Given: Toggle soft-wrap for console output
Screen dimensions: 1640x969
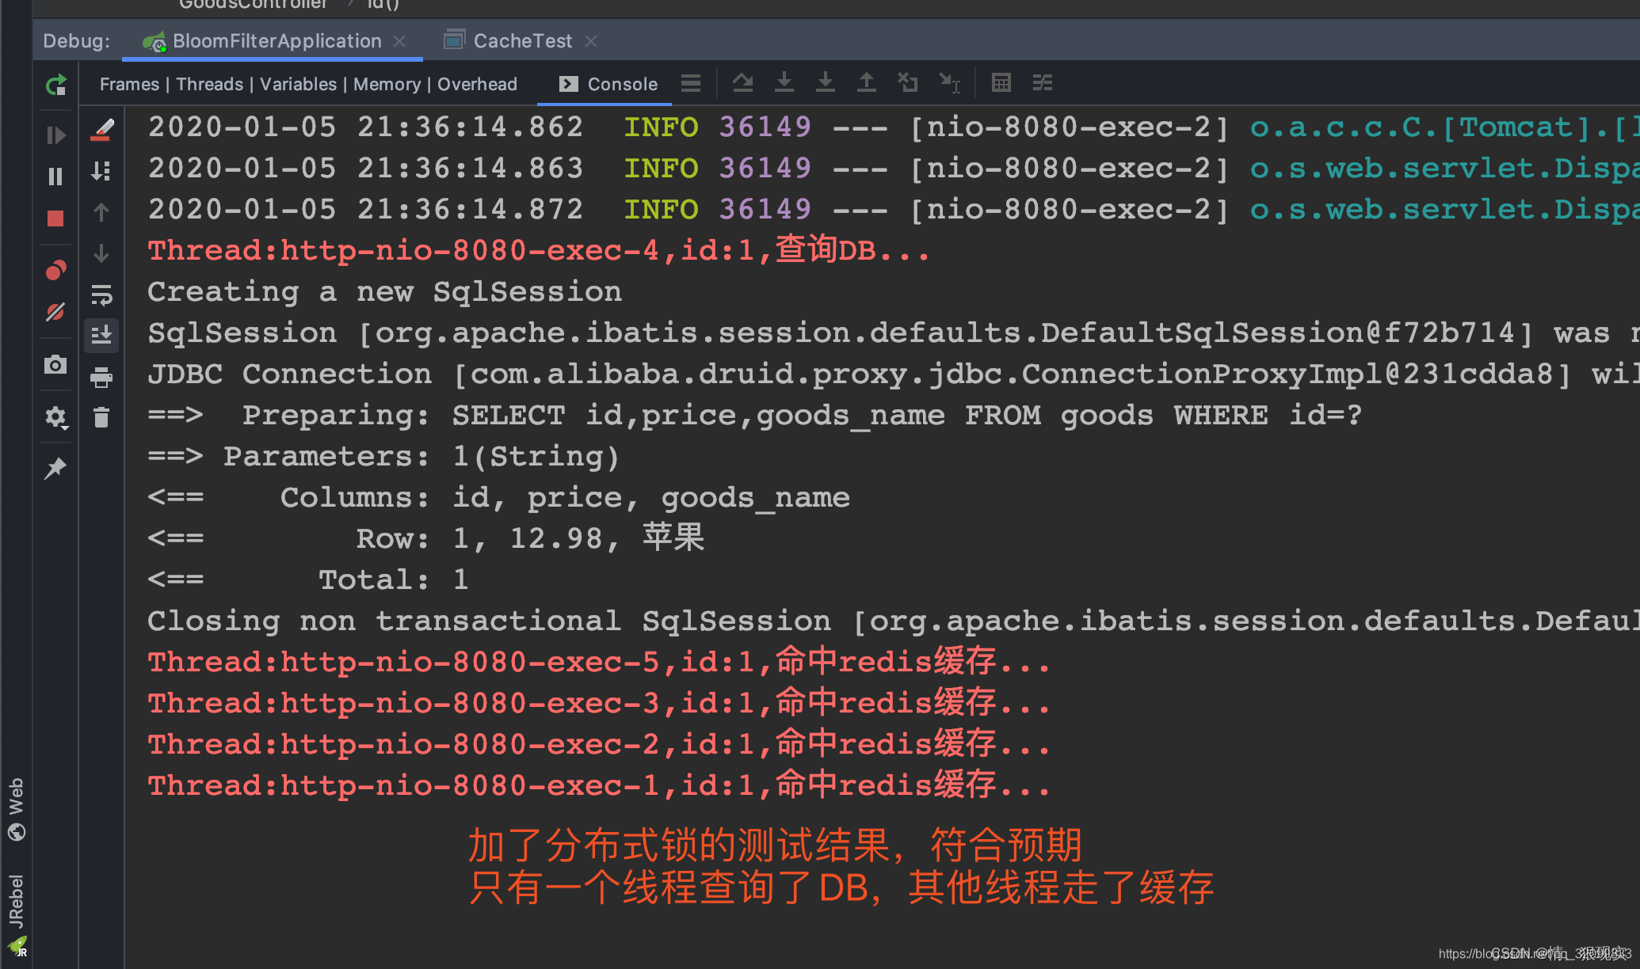Looking at the screenshot, I should pos(101,295).
